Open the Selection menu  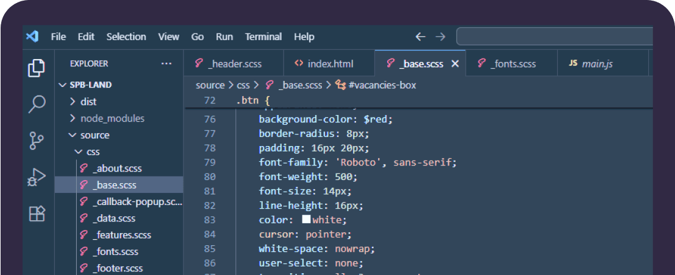pos(126,37)
